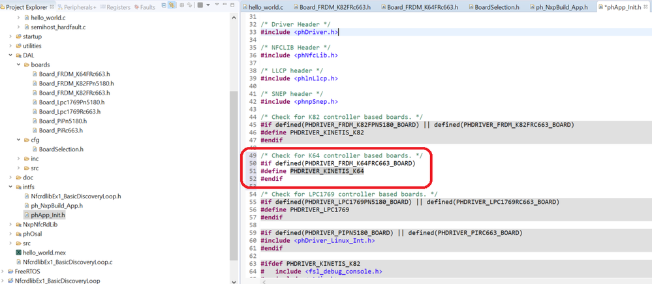Image resolution: width=652 pixels, height=284 pixels.
Task: Open the ph_NxpBuild_App.h editor tab
Action: (560, 7)
